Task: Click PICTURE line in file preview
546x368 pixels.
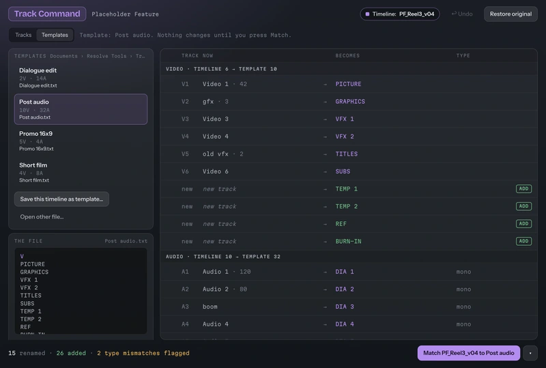Action: (x=32, y=264)
